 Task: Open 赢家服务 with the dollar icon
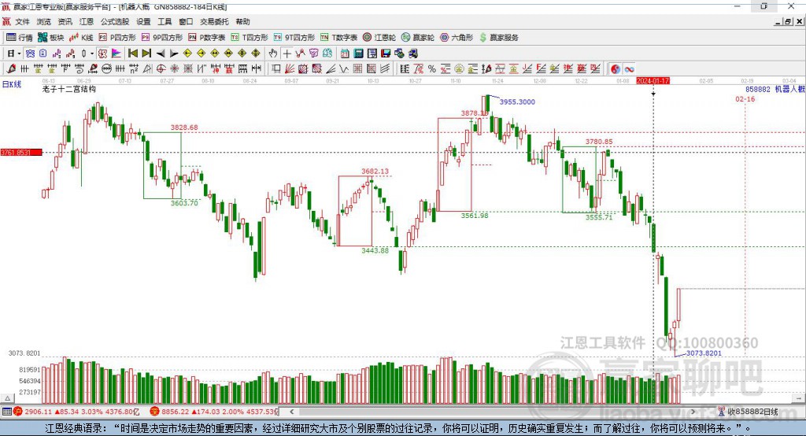[x=499, y=38]
